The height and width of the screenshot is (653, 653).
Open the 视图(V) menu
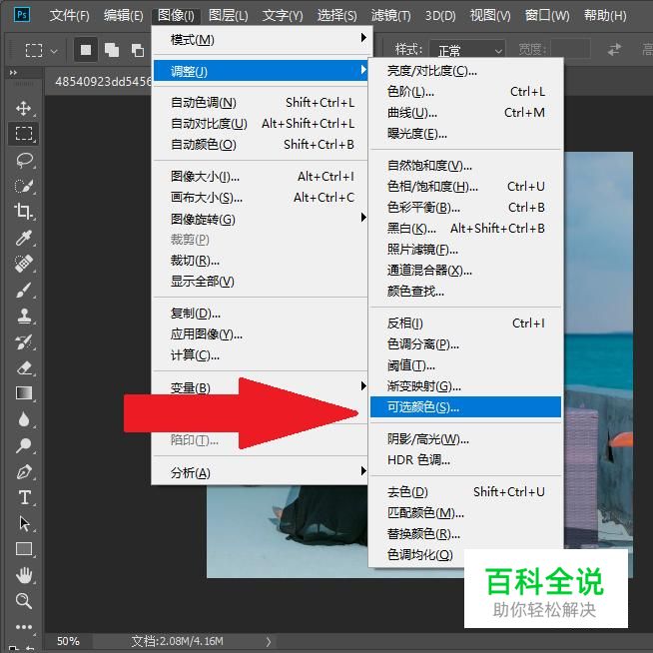click(x=490, y=15)
